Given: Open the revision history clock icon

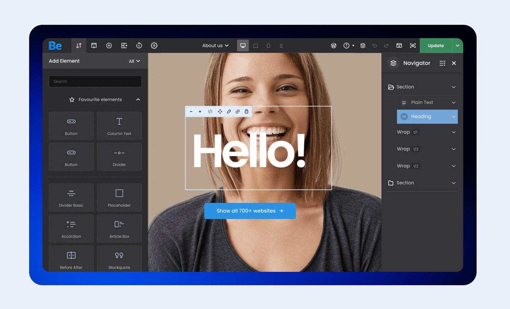Looking at the screenshot, I should coord(139,46).
